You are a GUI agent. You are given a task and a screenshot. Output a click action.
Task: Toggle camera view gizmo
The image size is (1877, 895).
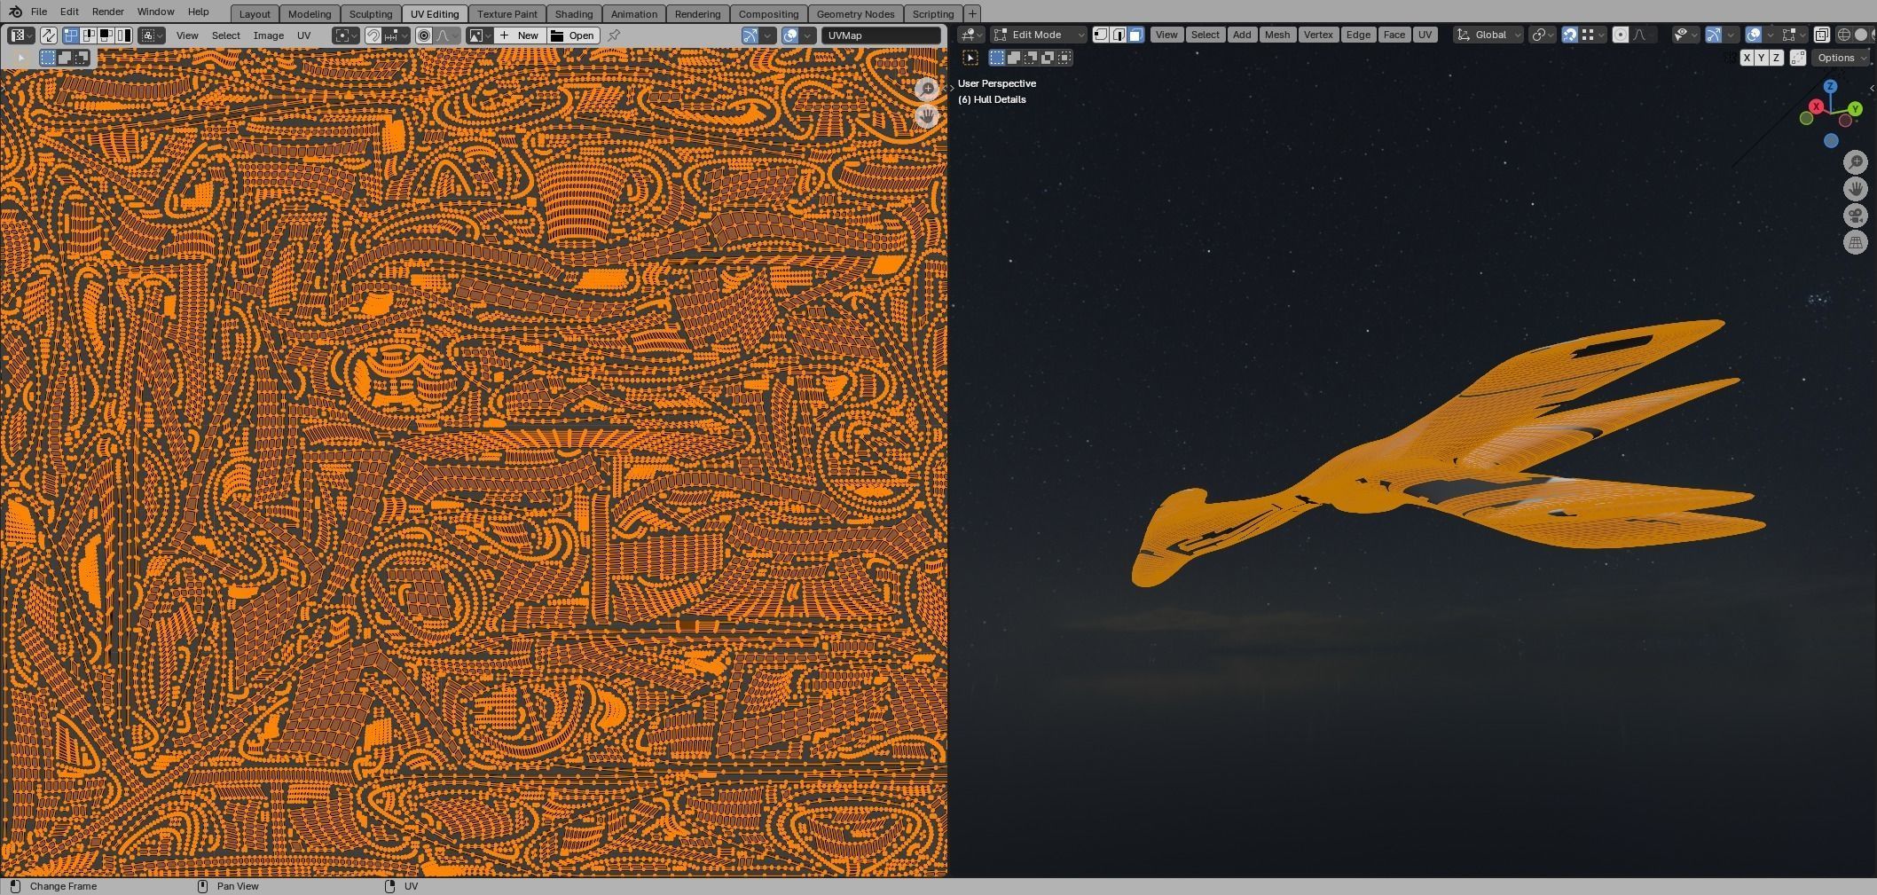coord(1856,216)
